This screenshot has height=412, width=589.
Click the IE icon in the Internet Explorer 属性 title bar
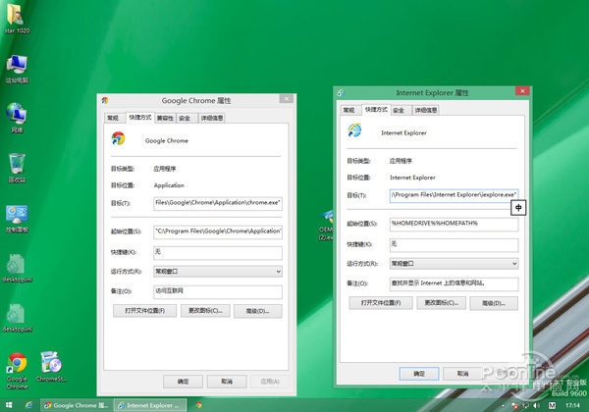(341, 92)
